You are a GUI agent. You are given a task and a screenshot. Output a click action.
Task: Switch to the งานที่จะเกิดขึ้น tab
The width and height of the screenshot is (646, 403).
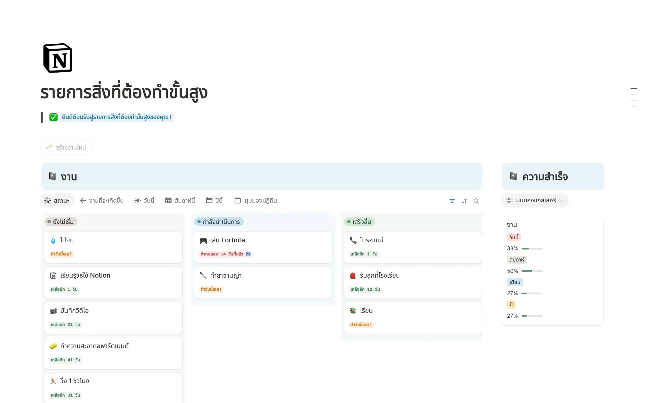pos(102,201)
